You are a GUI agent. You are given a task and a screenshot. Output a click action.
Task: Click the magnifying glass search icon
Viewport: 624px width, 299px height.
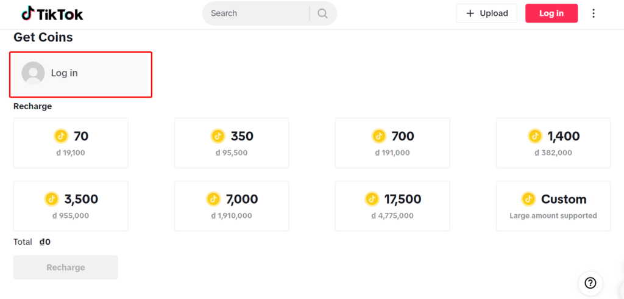(323, 13)
